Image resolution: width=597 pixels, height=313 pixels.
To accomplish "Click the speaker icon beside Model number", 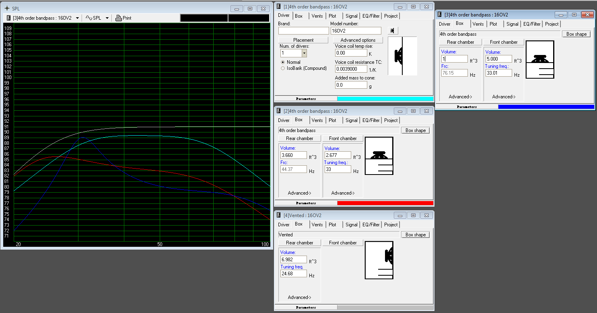I will click(393, 31).
